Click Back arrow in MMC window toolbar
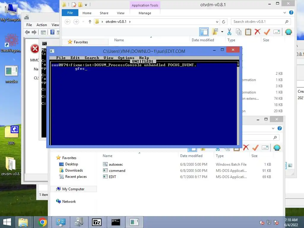Image resolution: width=304 pixels, height=228 pixels. tap(27, 32)
